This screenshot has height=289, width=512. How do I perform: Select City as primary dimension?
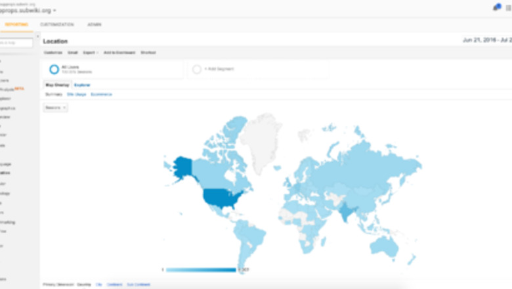tap(98, 284)
